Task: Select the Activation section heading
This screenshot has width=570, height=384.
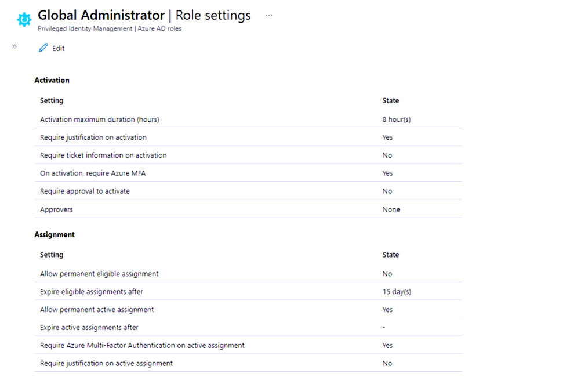Action: point(52,80)
